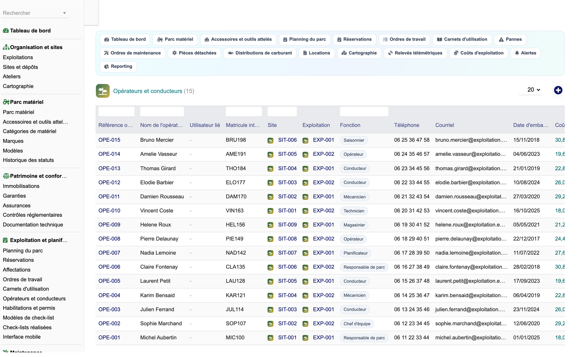Sort by the Courriel column header
This screenshot has width=577, height=357.
(x=444, y=125)
